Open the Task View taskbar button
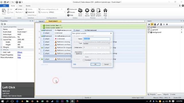The image size is (184, 103). 12,101
